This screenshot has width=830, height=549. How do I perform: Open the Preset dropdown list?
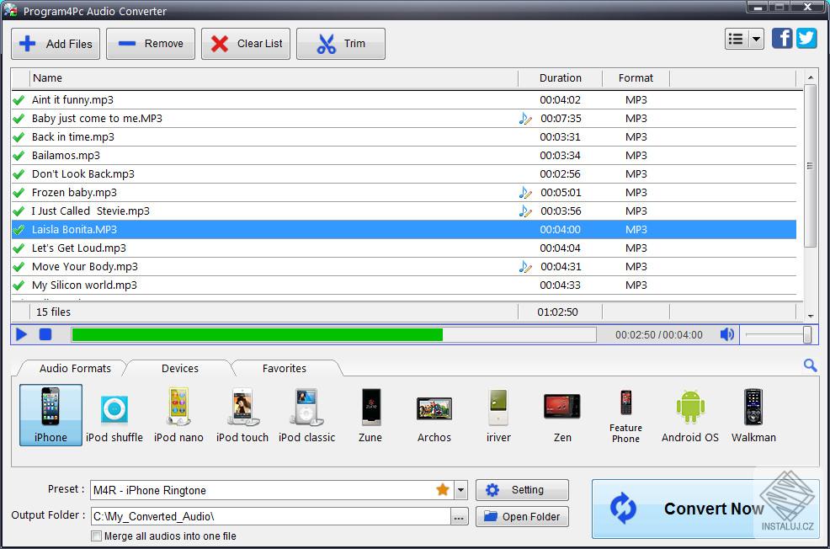point(459,489)
